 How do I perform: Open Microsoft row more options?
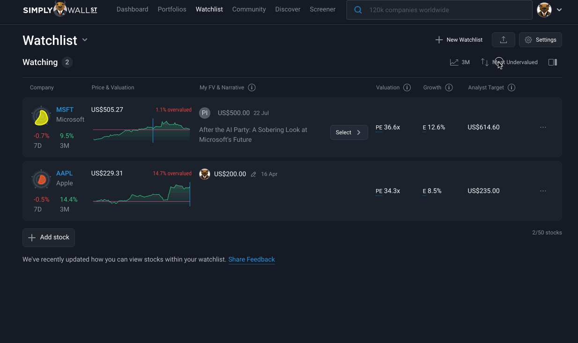[x=543, y=127]
